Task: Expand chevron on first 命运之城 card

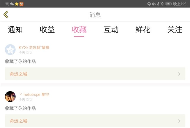Action: coord(179,74)
